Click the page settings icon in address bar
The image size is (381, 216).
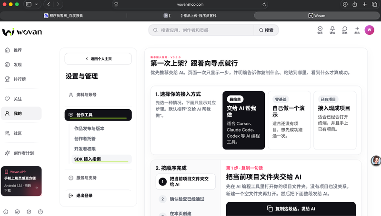[116, 4]
